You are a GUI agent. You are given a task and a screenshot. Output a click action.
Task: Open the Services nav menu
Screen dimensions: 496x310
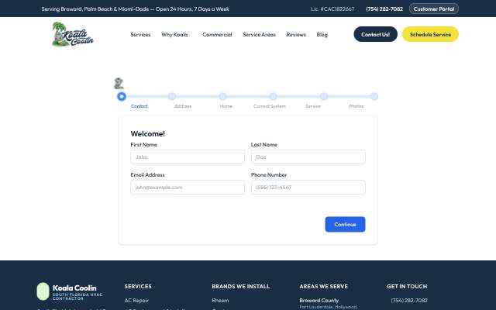[x=140, y=34]
